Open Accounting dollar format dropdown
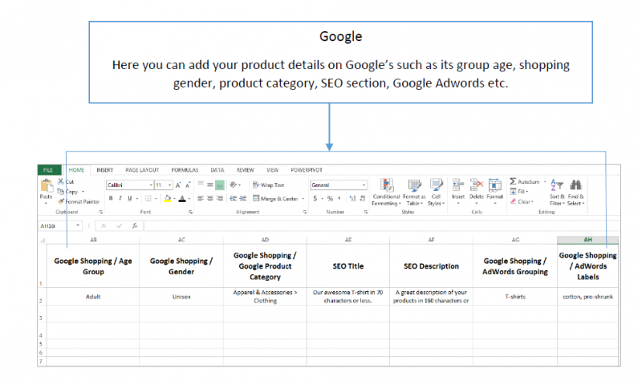Image resolution: width=642 pixels, height=385 pixels. click(323, 198)
